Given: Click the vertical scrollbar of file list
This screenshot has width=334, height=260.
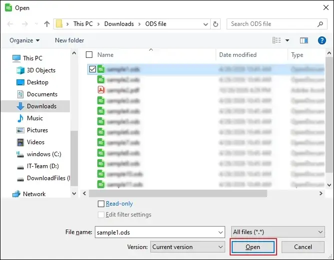Looking at the screenshot, I should pos(329,115).
